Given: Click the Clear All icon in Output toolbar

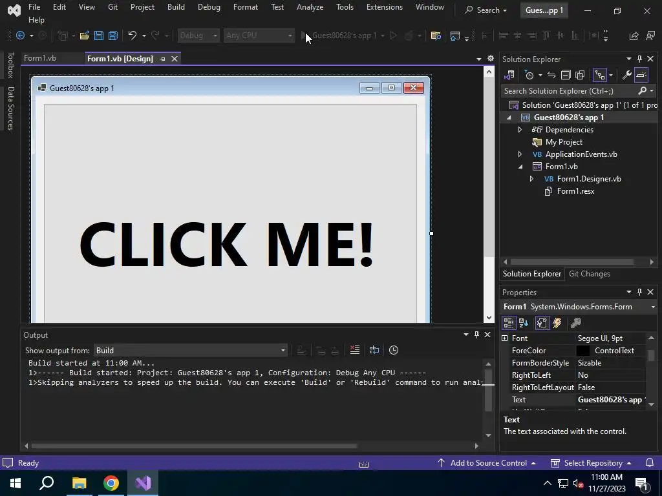Looking at the screenshot, I should click(x=355, y=350).
